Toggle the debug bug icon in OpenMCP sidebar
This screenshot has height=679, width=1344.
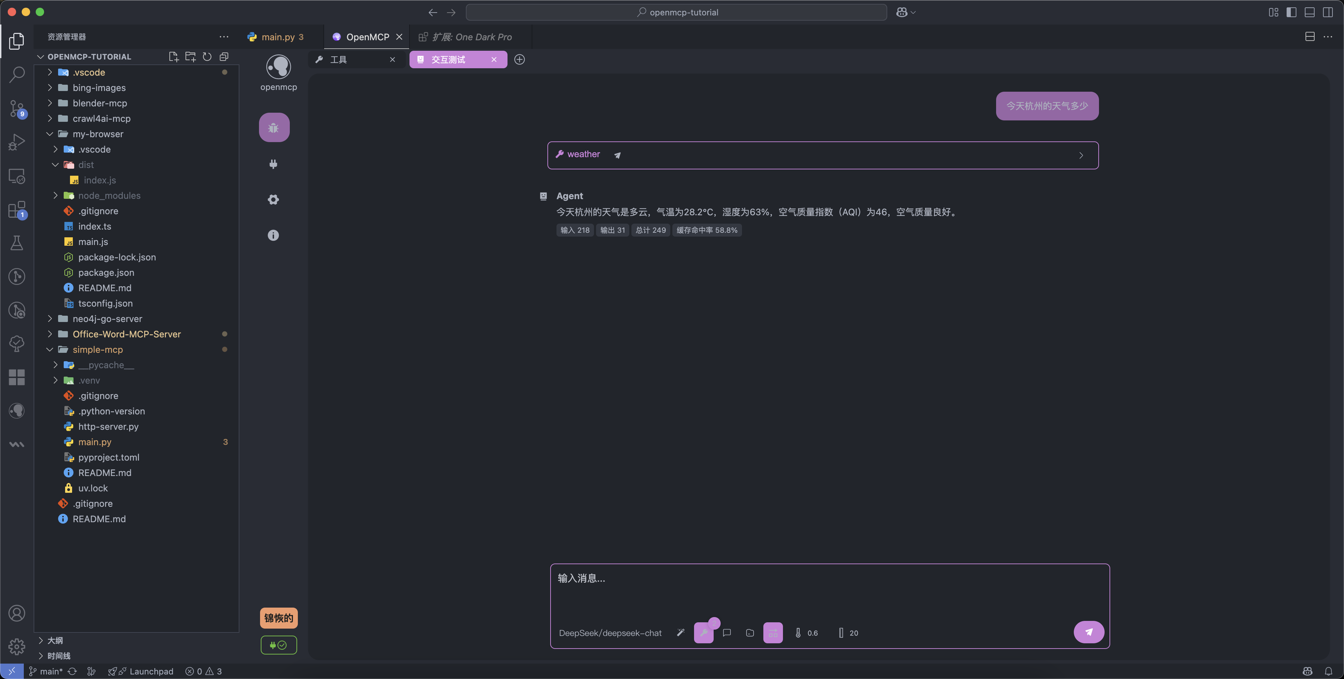[273, 127]
